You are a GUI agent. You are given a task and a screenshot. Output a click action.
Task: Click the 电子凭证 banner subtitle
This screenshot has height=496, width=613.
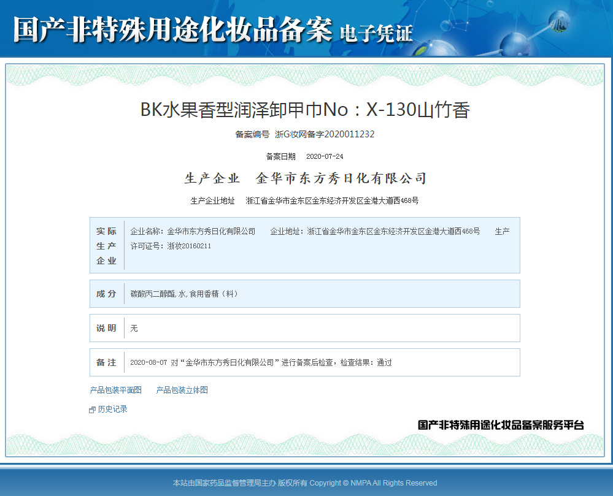376,34
